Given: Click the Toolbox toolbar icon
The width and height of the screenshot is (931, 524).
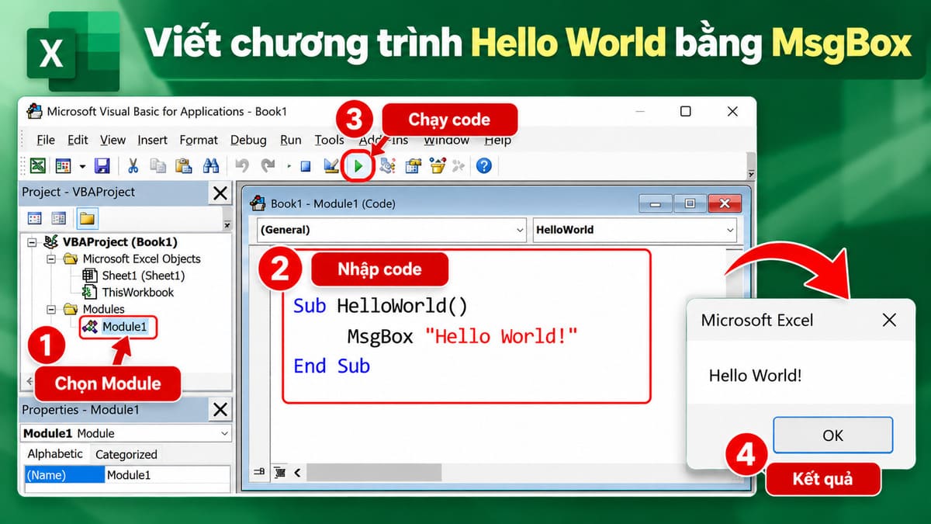Looking at the screenshot, I should (x=459, y=165).
